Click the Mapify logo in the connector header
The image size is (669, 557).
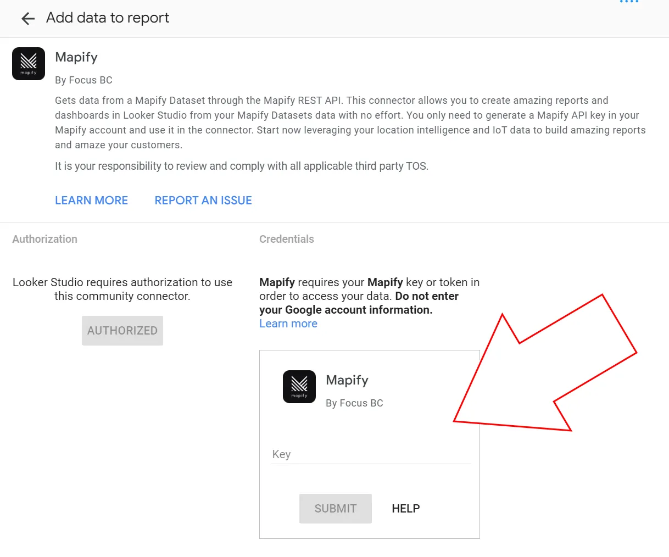click(x=29, y=64)
